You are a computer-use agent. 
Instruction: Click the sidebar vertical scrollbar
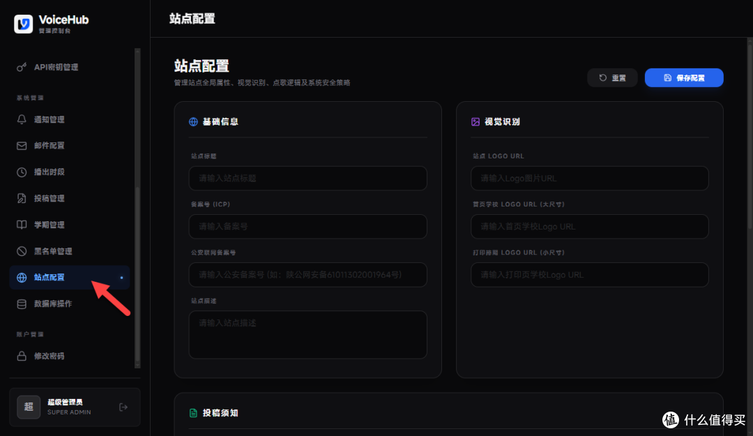tap(138, 208)
